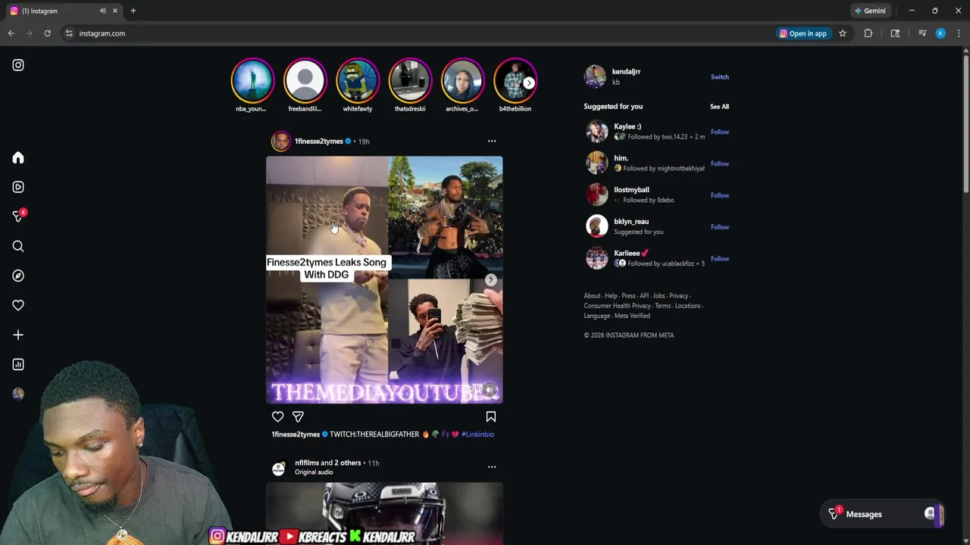Open a new browser tab
This screenshot has height=545, width=970.
click(133, 11)
